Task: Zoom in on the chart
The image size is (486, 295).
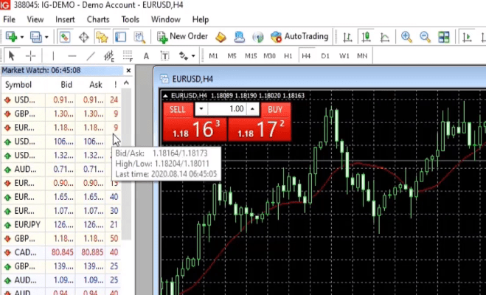Action: (406, 36)
